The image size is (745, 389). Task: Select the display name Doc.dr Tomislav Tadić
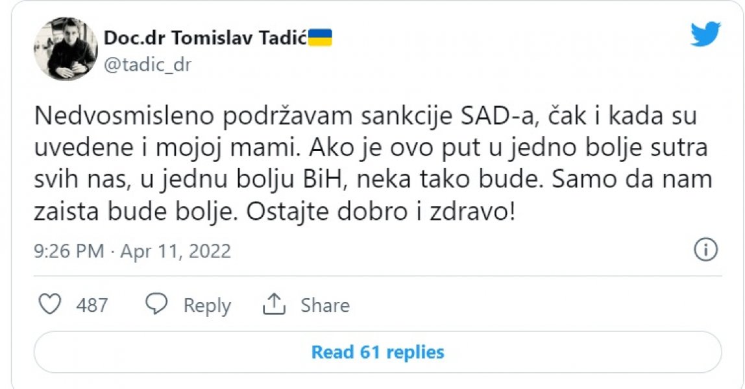point(206,37)
